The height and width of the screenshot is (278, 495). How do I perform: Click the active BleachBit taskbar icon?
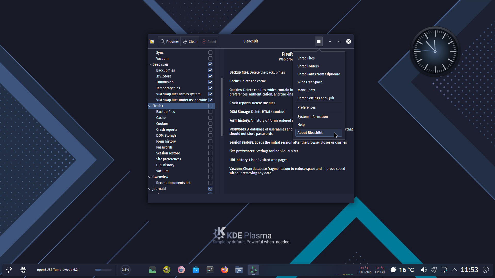(253, 270)
